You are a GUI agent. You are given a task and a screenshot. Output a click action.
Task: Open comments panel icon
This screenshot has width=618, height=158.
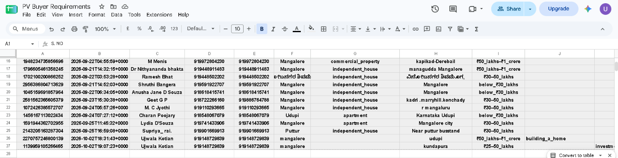453,9
